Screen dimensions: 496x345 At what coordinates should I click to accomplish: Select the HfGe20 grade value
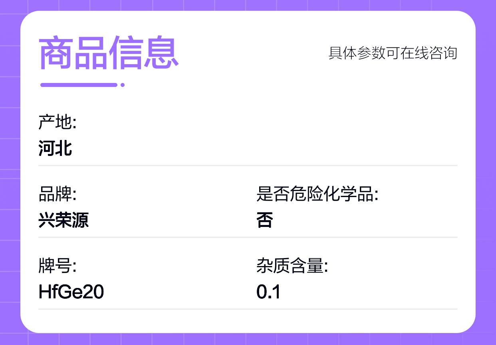[x=71, y=292]
